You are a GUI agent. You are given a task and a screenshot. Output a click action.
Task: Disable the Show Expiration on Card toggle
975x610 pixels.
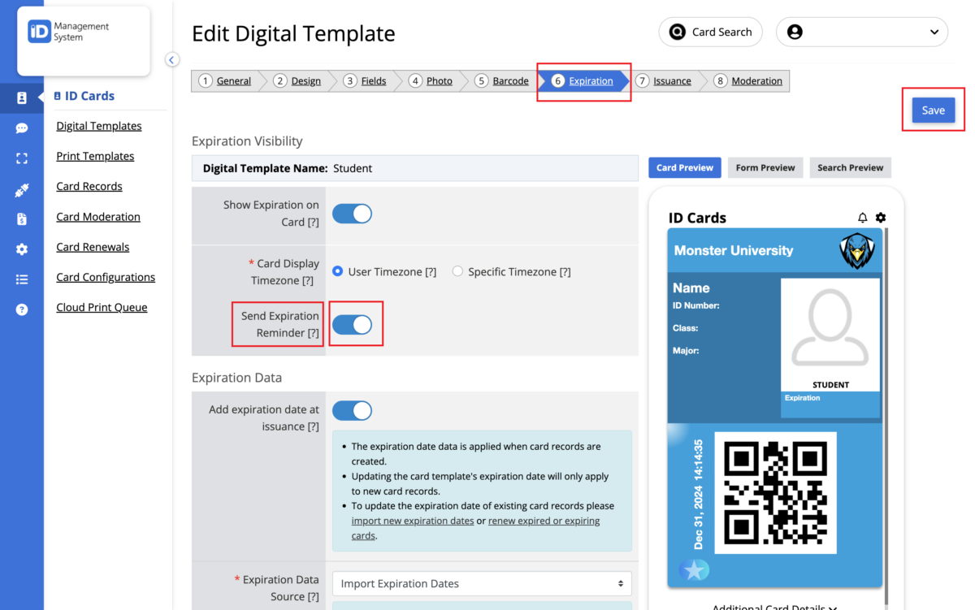pos(352,214)
